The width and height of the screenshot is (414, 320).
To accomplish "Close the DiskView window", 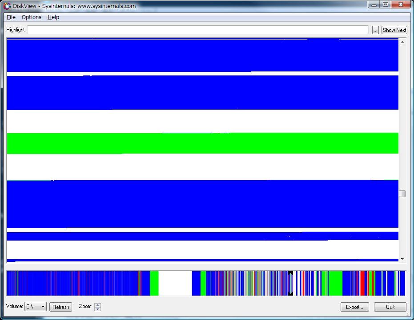I will pos(401,4).
